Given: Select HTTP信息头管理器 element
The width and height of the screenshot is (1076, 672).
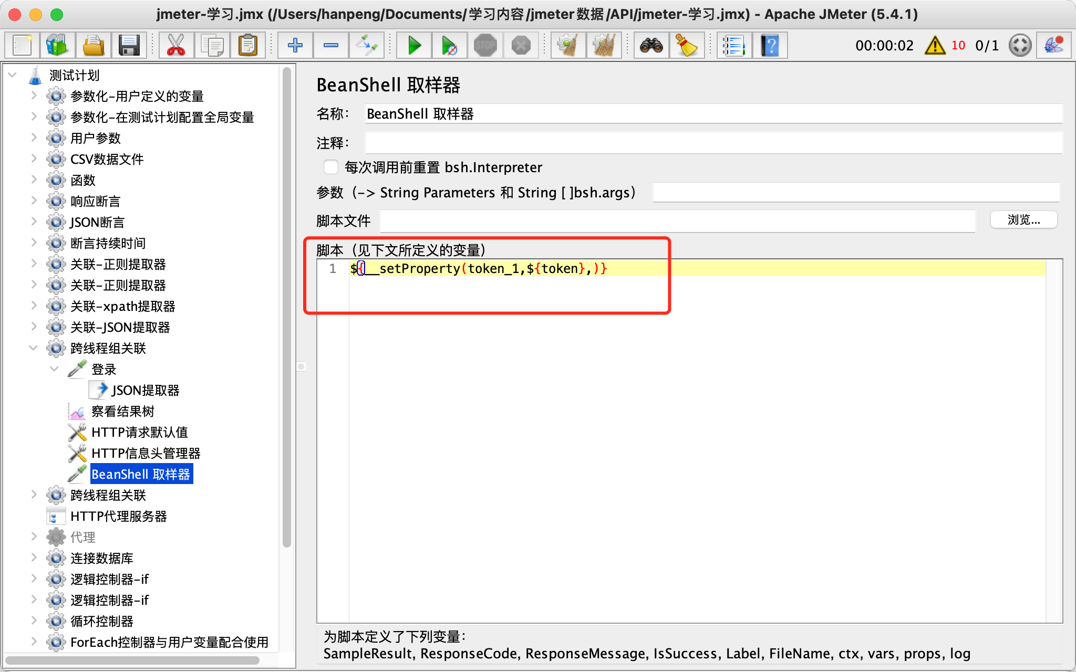Looking at the screenshot, I should (146, 453).
